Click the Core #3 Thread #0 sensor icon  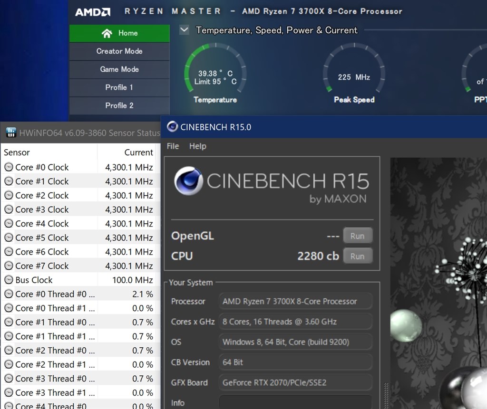(x=9, y=379)
